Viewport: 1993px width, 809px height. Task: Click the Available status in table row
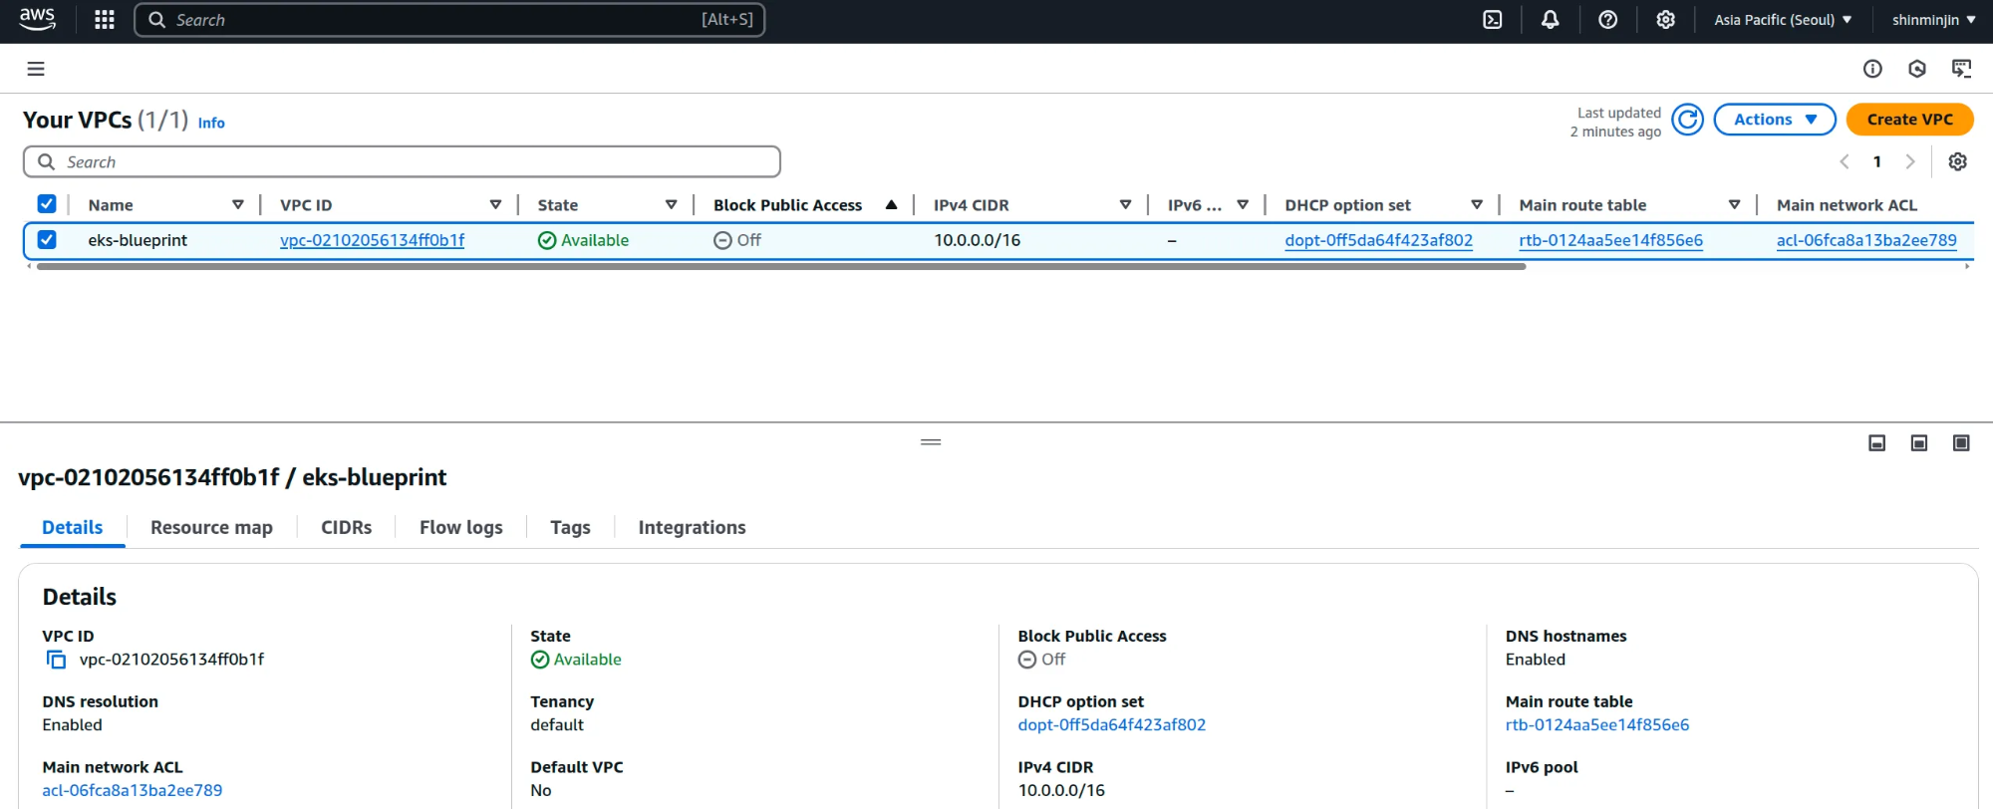583,240
